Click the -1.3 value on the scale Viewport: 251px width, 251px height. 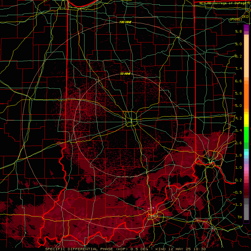[x=237, y=205]
